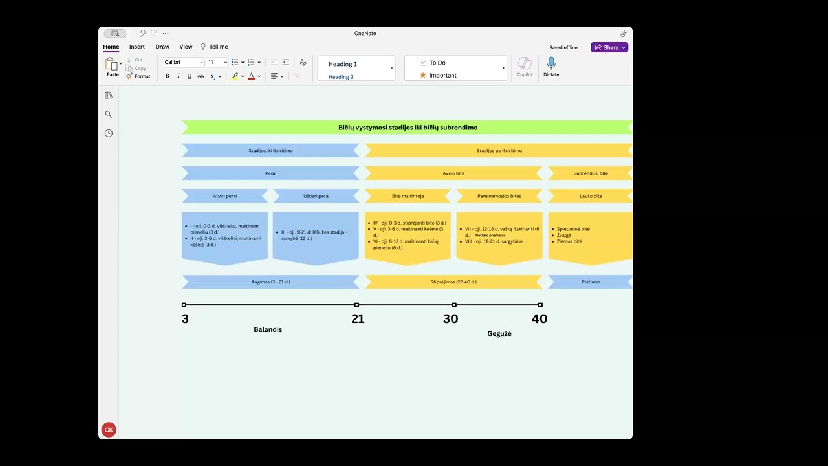
Task: Toggle strikethrough formatting
Action: point(201,76)
